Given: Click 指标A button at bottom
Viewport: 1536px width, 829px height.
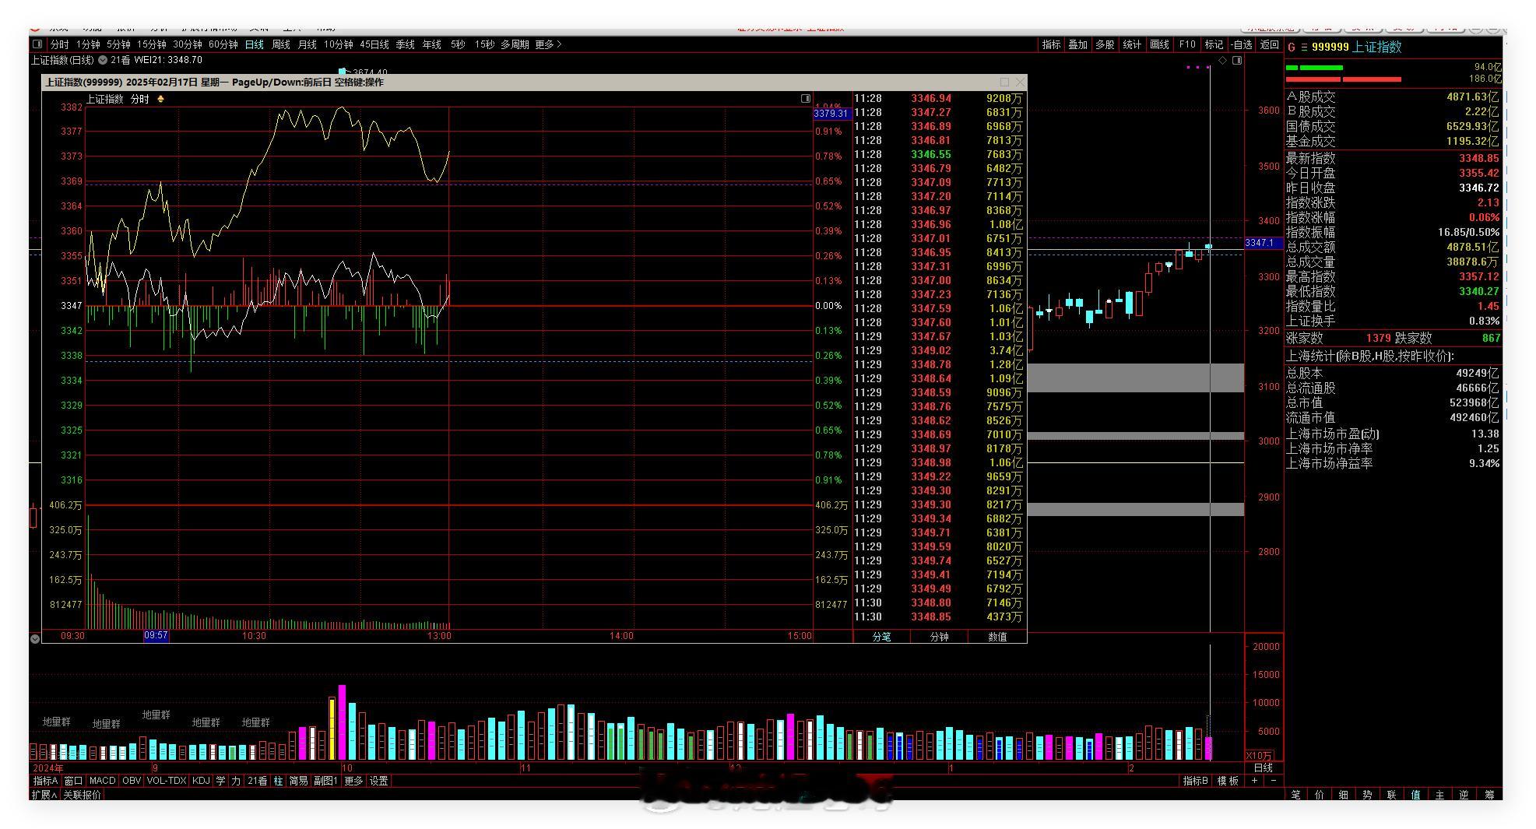Looking at the screenshot, I should (x=45, y=781).
